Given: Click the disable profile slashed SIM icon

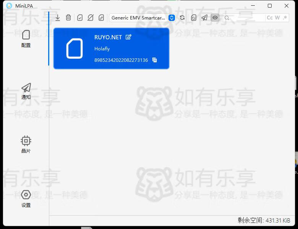Looking at the screenshot, I should pos(91,18).
